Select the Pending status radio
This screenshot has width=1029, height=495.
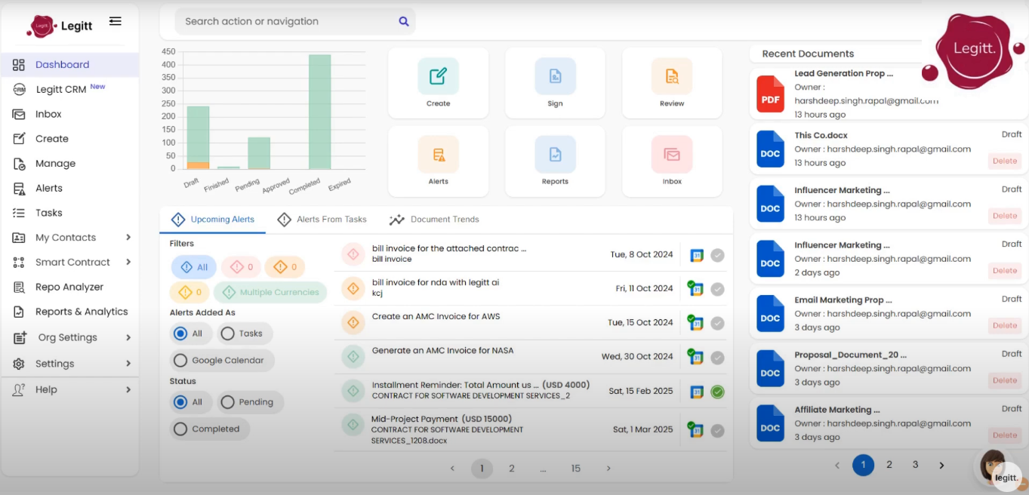(227, 402)
